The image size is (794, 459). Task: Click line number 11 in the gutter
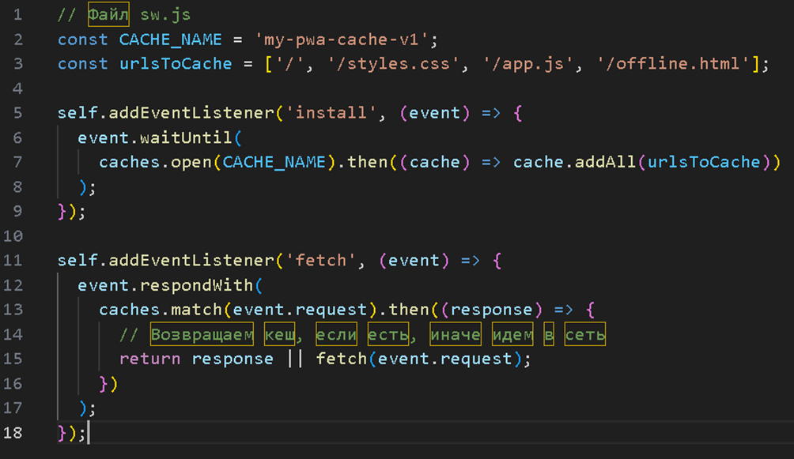tap(13, 260)
